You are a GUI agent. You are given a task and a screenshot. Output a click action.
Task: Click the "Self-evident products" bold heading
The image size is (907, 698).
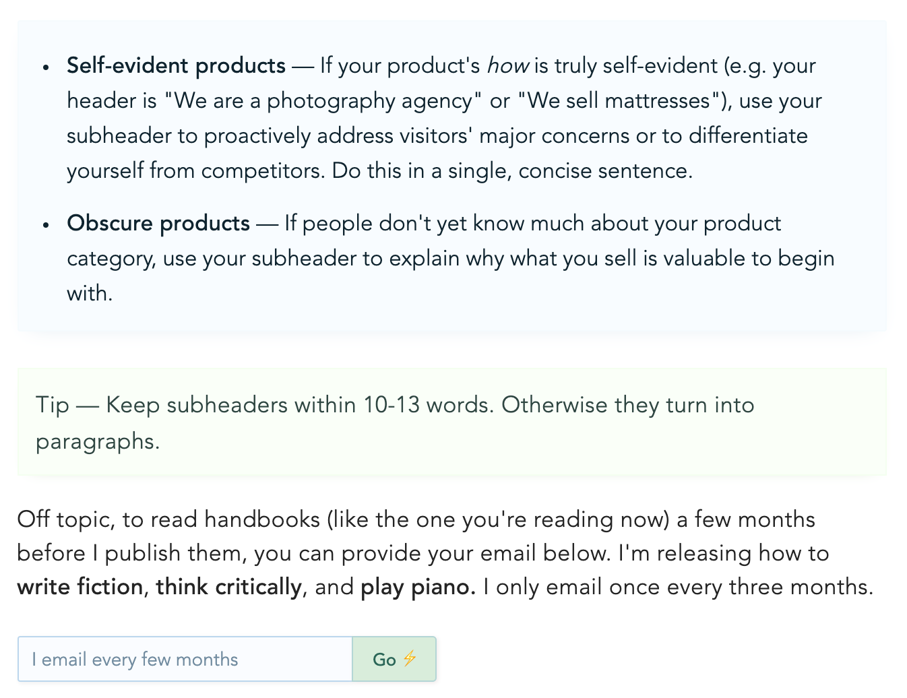pyautogui.click(x=177, y=65)
